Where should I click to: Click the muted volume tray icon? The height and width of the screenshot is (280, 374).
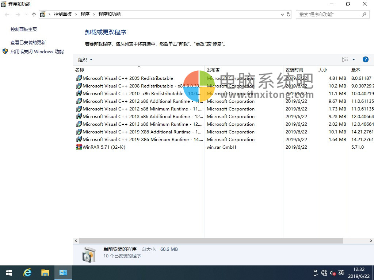[x=333, y=273]
